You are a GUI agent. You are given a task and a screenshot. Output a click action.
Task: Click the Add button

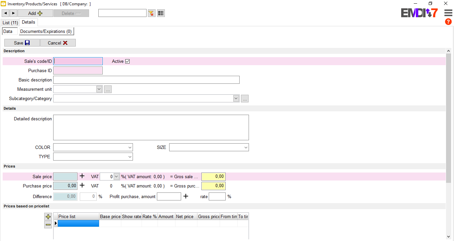(35, 13)
